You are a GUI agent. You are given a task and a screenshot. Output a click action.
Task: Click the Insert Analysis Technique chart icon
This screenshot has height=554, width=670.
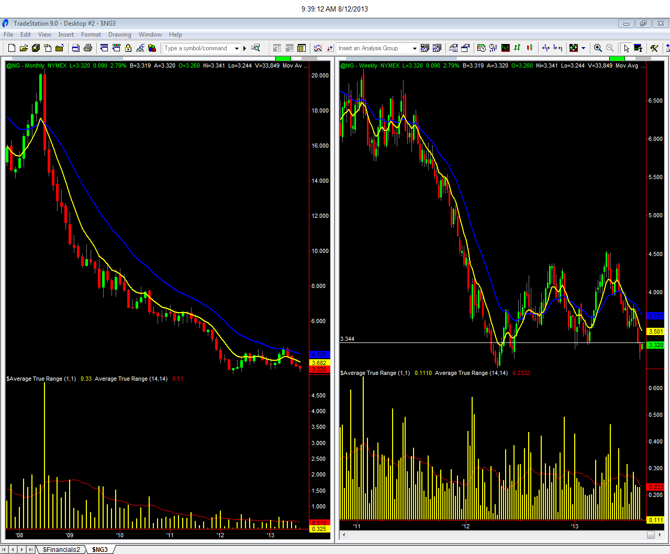click(318, 48)
